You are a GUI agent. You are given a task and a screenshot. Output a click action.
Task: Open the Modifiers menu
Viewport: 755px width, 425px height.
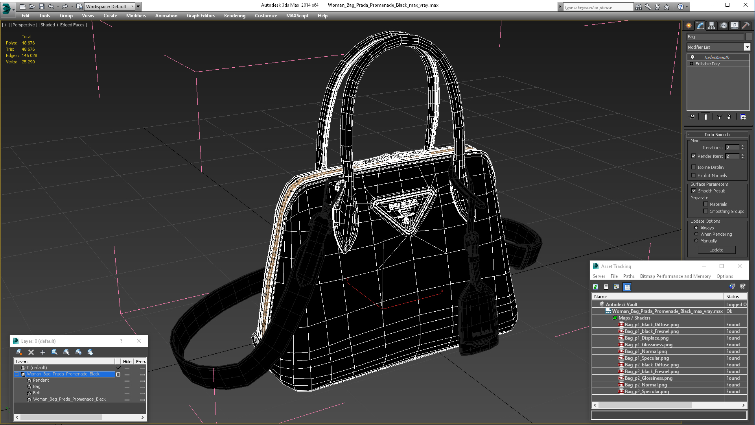tap(136, 16)
